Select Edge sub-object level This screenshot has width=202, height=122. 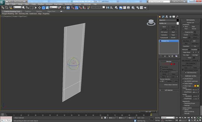166,64
